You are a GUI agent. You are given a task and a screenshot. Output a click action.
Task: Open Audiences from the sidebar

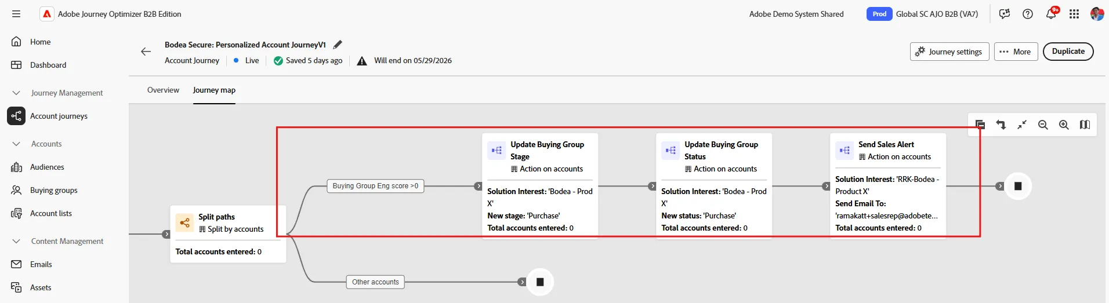tap(47, 167)
